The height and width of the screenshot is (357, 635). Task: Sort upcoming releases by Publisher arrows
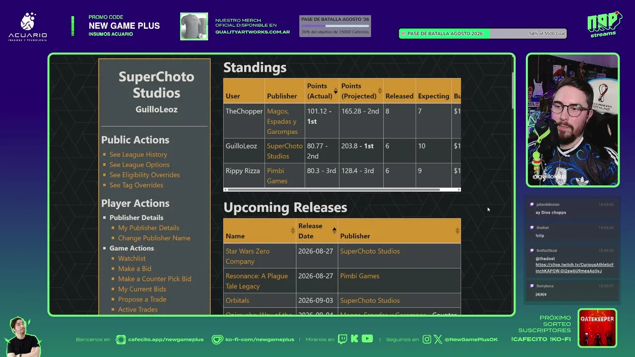(457, 231)
